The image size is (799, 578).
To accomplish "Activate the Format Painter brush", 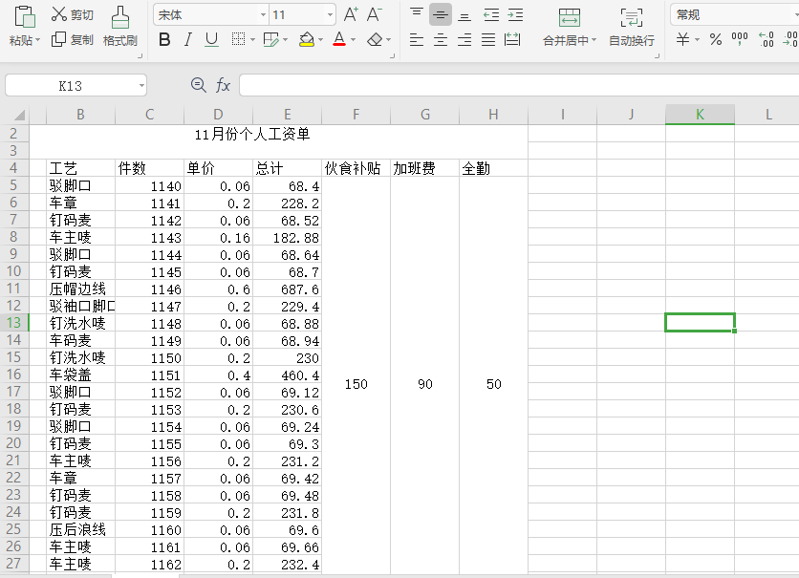I will (x=120, y=27).
